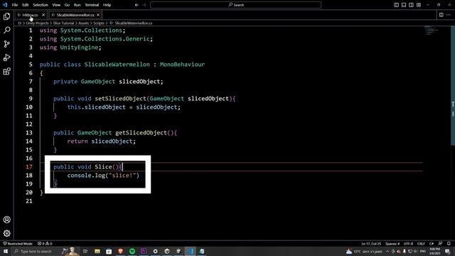
Task: Click the setSlicedObject method name
Action: [x=120, y=98]
